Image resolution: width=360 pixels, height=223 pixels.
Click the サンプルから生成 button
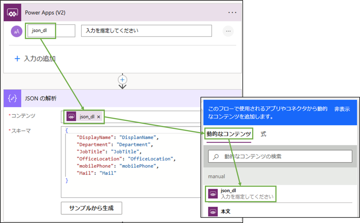point(91,208)
